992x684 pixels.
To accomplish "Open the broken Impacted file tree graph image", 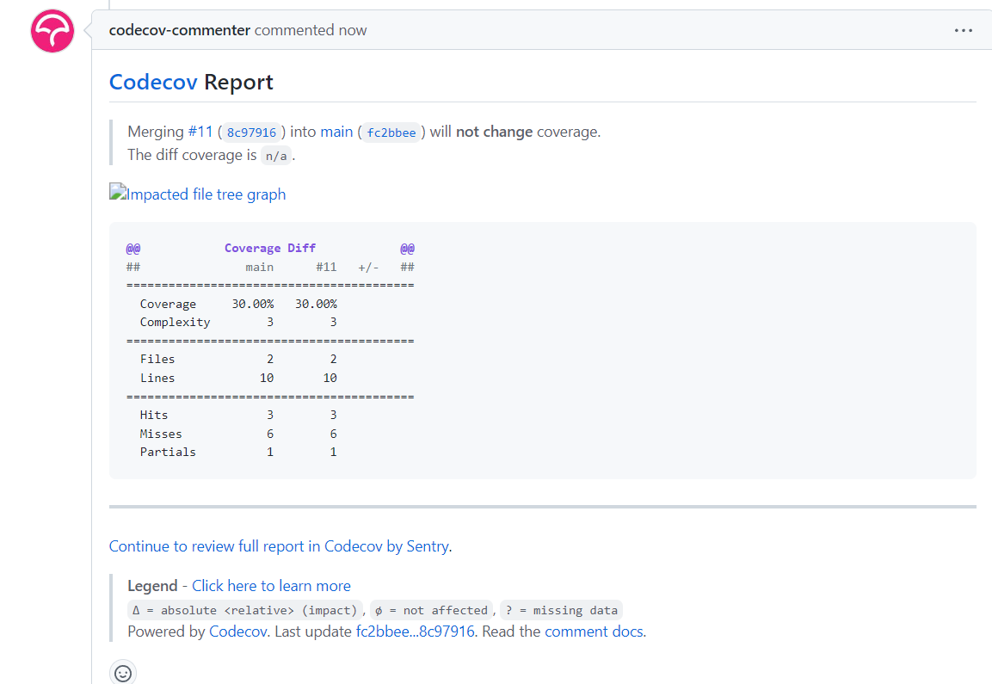I will (x=197, y=194).
